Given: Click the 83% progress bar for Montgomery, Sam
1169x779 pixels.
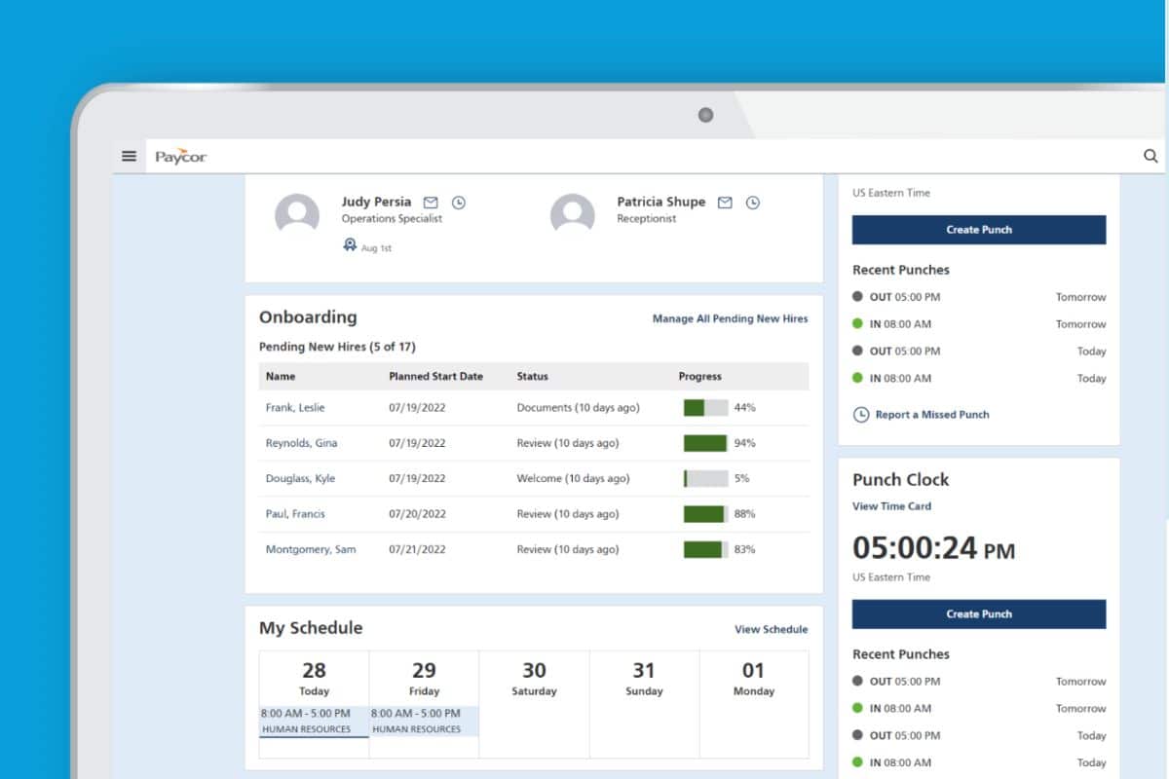Looking at the screenshot, I should click(705, 550).
